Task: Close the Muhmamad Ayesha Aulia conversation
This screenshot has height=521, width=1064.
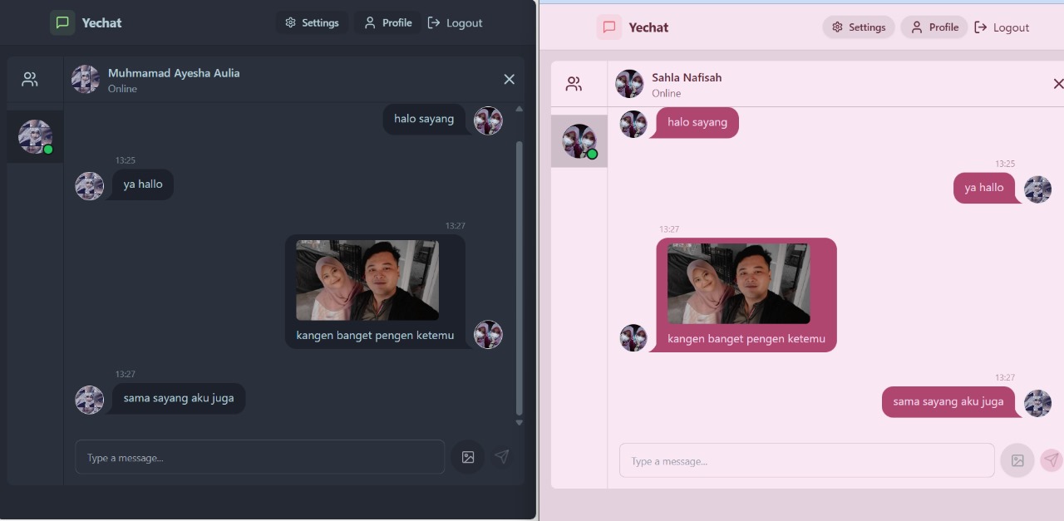Action: (509, 79)
